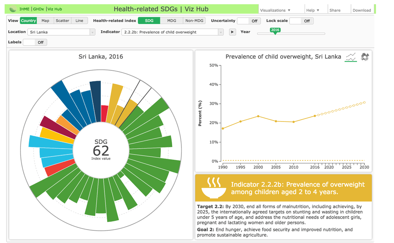This screenshot has height=243, width=394.
Task: Toggle the Lock scale switch
Action: [x=301, y=21]
